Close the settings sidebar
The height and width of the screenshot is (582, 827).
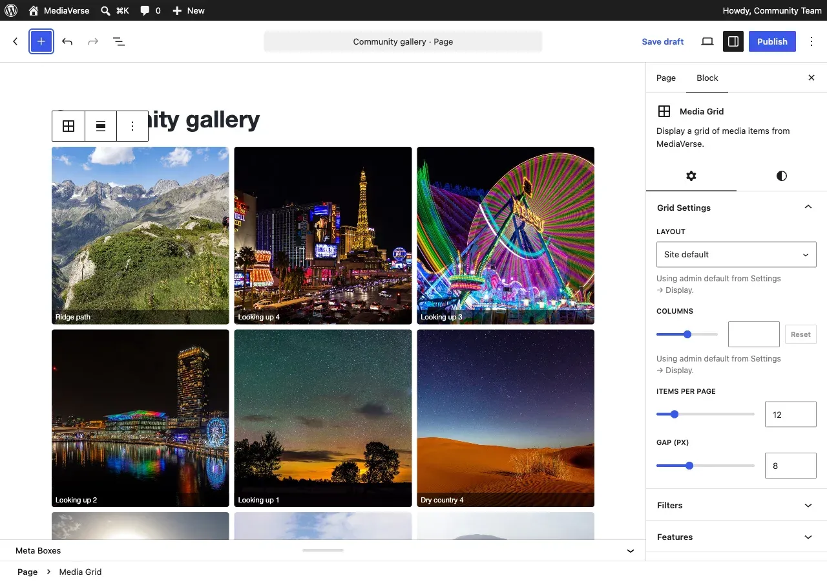pyautogui.click(x=811, y=78)
